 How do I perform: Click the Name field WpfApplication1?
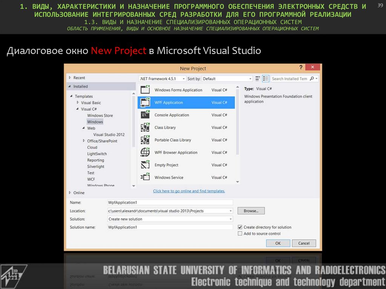(x=170, y=203)
